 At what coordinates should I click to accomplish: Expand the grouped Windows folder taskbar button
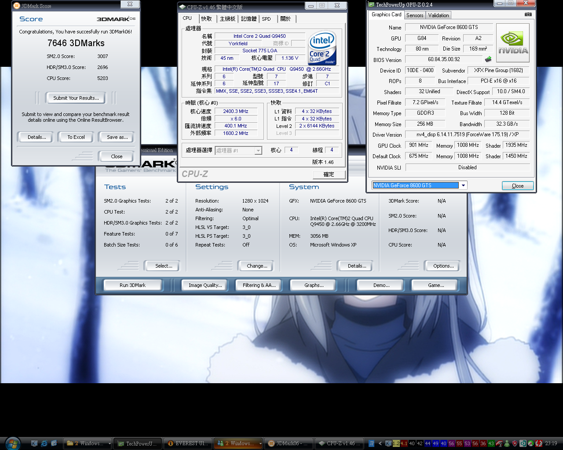pyautogui.click(x=88, y=443)
